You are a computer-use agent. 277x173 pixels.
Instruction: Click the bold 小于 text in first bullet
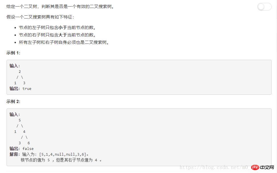63,28
